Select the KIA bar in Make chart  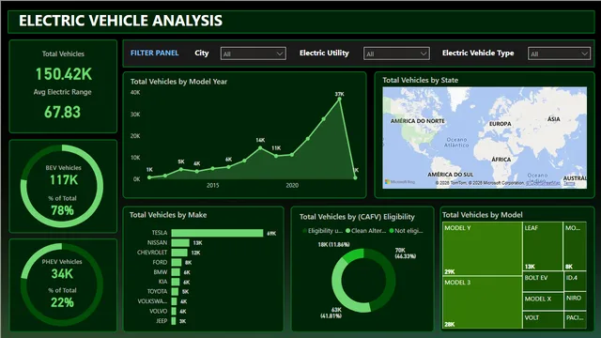tap(176, 282)
